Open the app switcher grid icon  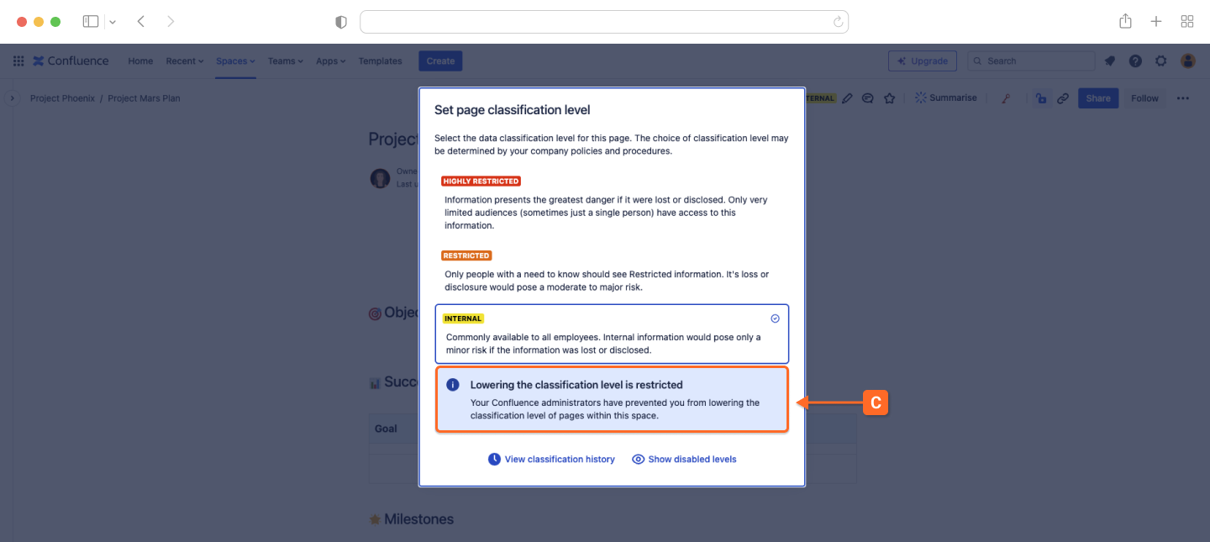pos(18,61)
